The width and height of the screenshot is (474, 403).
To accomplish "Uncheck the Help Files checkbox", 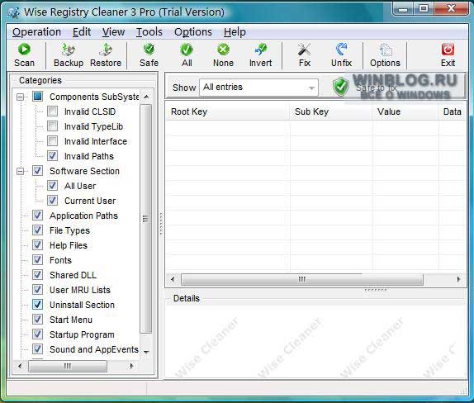I will (37, 245).
